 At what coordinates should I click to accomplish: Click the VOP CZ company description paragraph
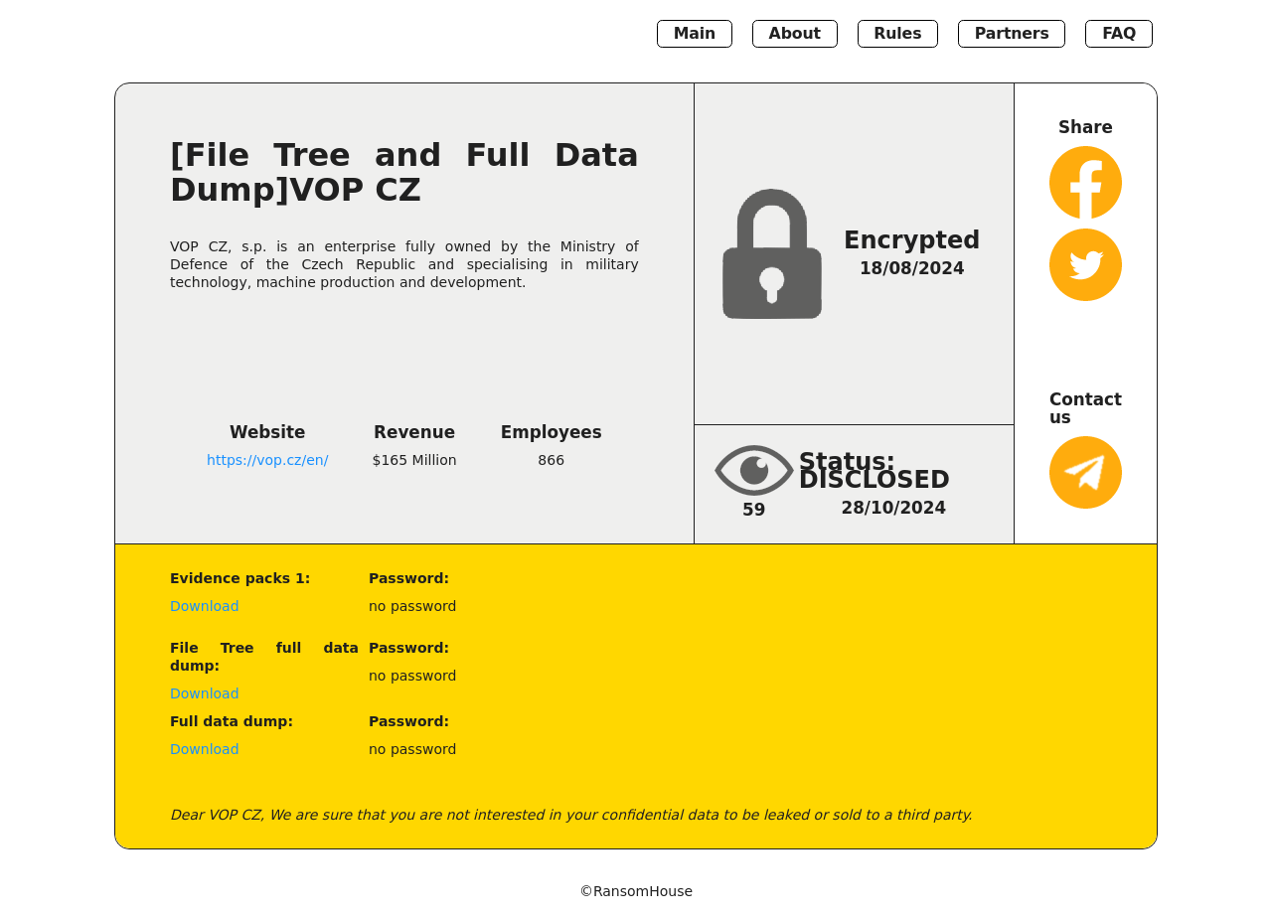click(403, 264)
